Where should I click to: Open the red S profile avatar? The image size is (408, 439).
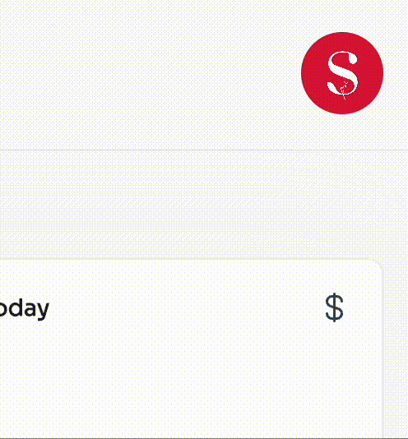(x=342, y=73)
